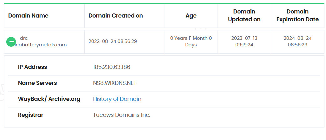Image resolution: width=326 pixels, height=140 pixels.
Task: Click the green bar above the table
Action: point(163,4)
